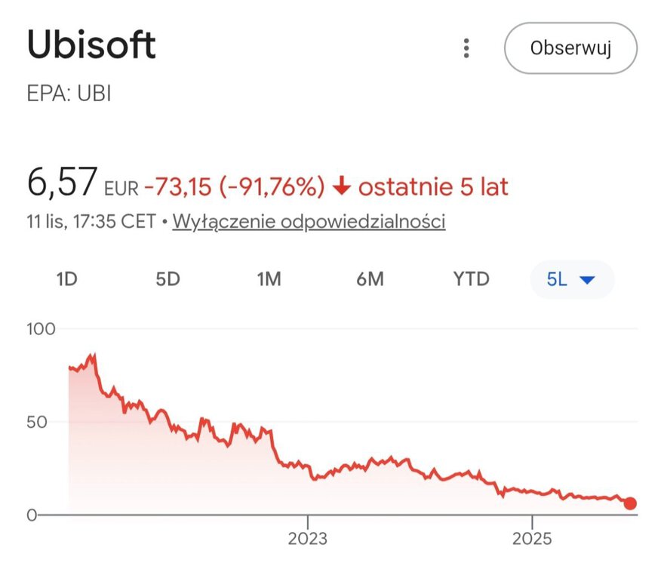The height and width of the screenshot is (566, 664).
Task: Click the 2025 marker on time axis
Action: (531, 539)
